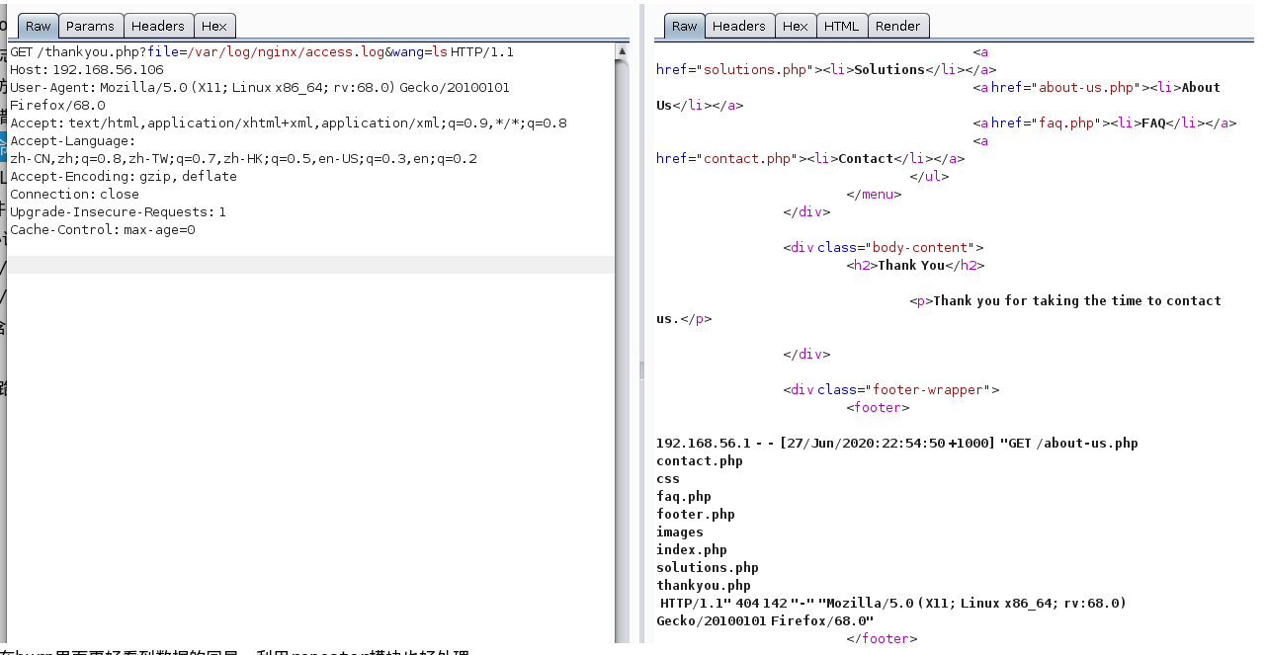Click the request scrollbar up arrow
This screenshot has height=655, width=1266.
(622, 50)
